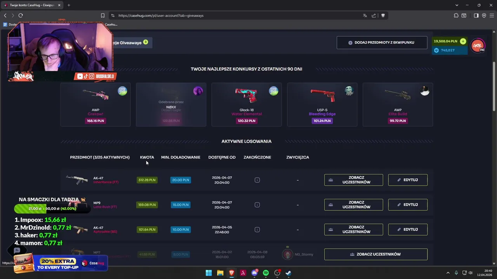497x279 pixels.
Task: Open the Brave Shields lion icon
Action: point(383,15)
